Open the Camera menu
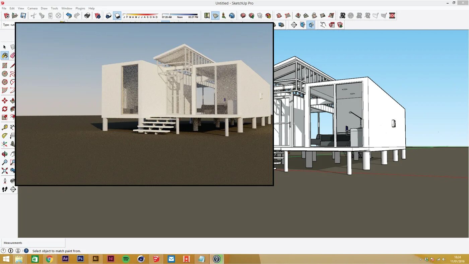Screen dimensions: 469x264 click(x=32, y=8)
